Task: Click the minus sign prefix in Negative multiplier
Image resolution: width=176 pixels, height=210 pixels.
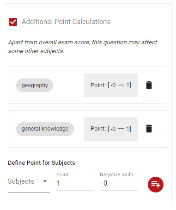Action: pos(101,184)
